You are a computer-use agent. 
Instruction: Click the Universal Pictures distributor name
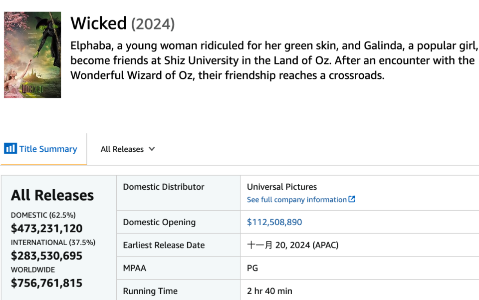point(282,187)
